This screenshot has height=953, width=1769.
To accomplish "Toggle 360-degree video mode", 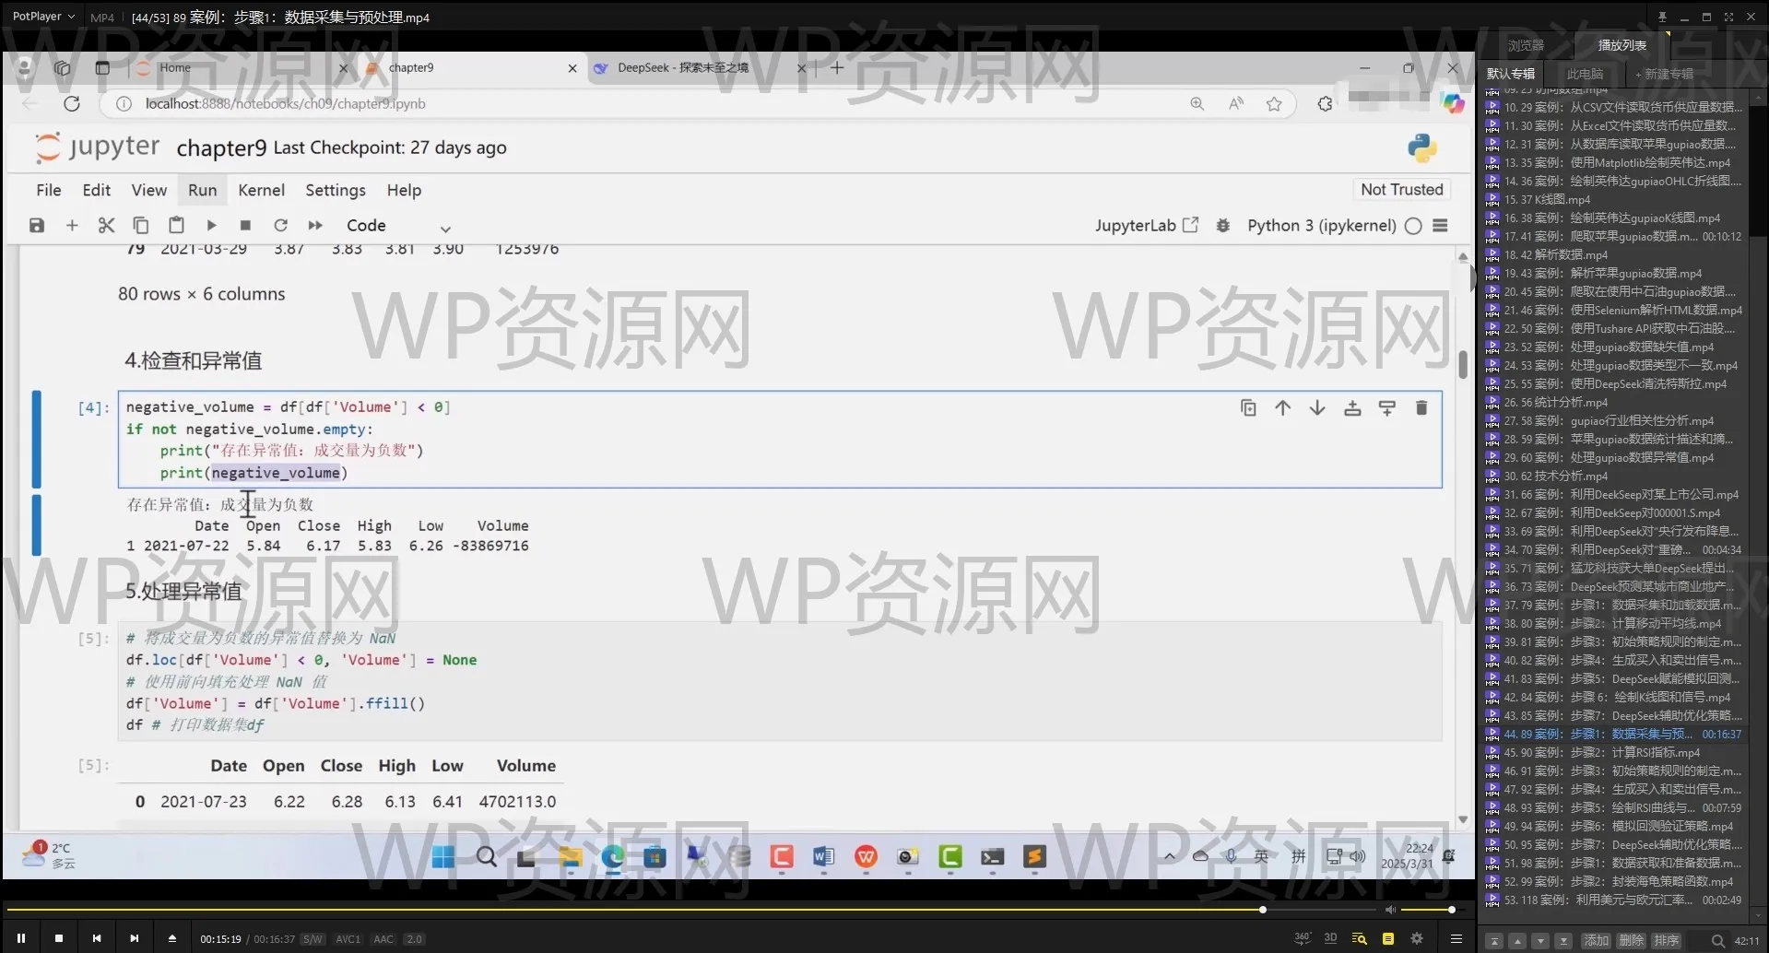I will [x=1302, y=937].
